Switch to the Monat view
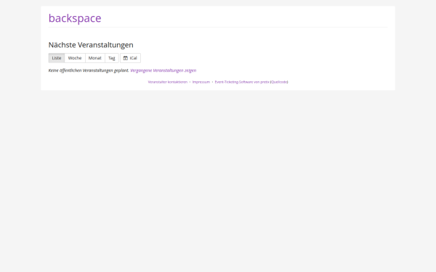This screenshot has height=272, width=436. coord(94,58)
